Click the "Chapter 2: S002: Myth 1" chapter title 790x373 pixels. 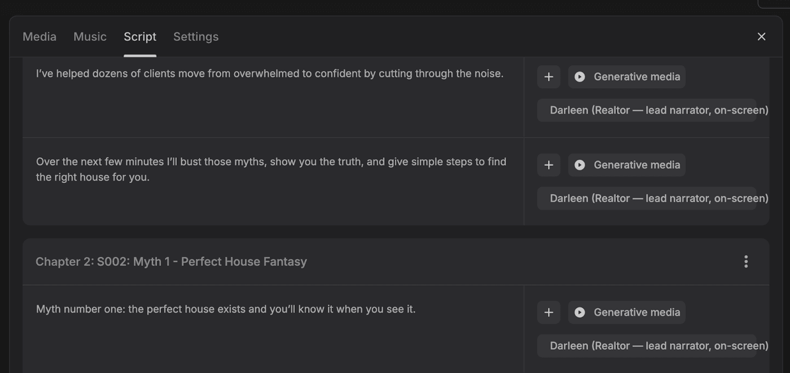point(171,261)
